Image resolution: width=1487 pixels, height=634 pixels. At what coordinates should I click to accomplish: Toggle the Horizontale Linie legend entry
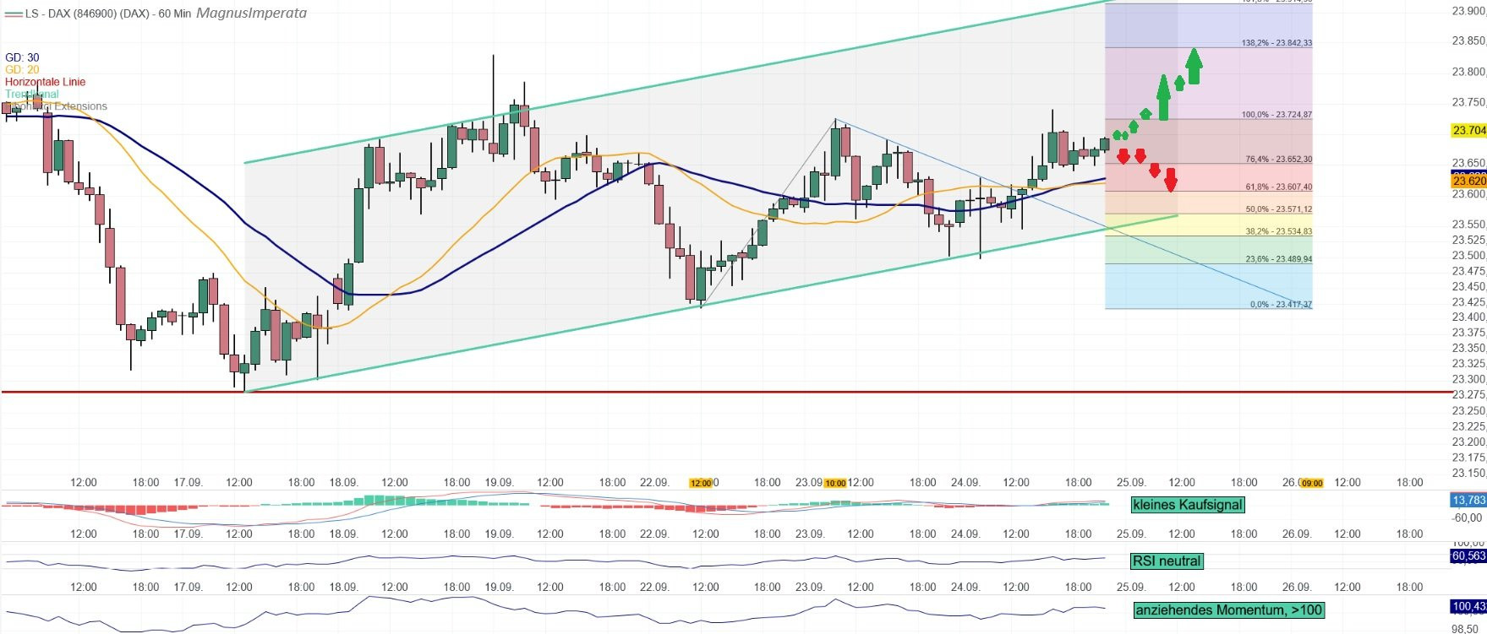[45, 82]
